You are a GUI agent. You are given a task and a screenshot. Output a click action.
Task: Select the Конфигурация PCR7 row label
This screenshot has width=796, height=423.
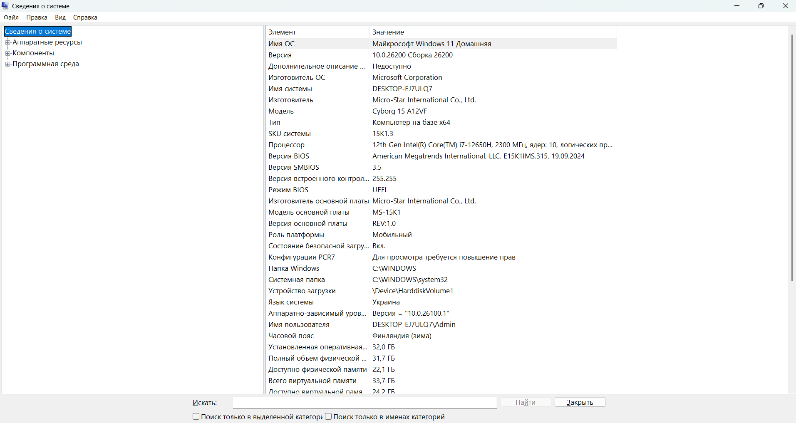point(302,257)
